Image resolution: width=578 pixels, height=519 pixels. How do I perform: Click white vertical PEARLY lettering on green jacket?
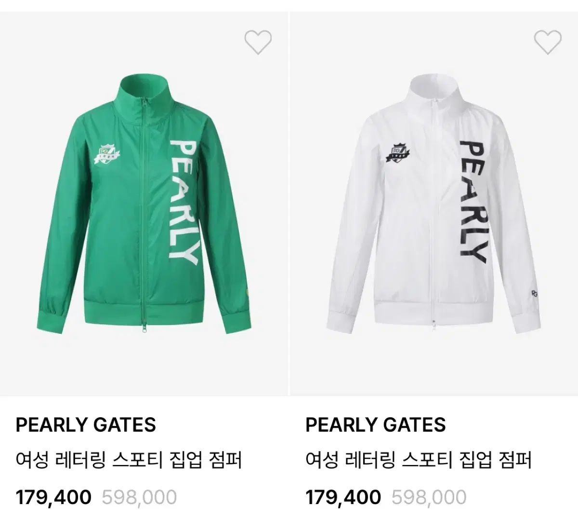pyautogui.click(x=184, y=203)
